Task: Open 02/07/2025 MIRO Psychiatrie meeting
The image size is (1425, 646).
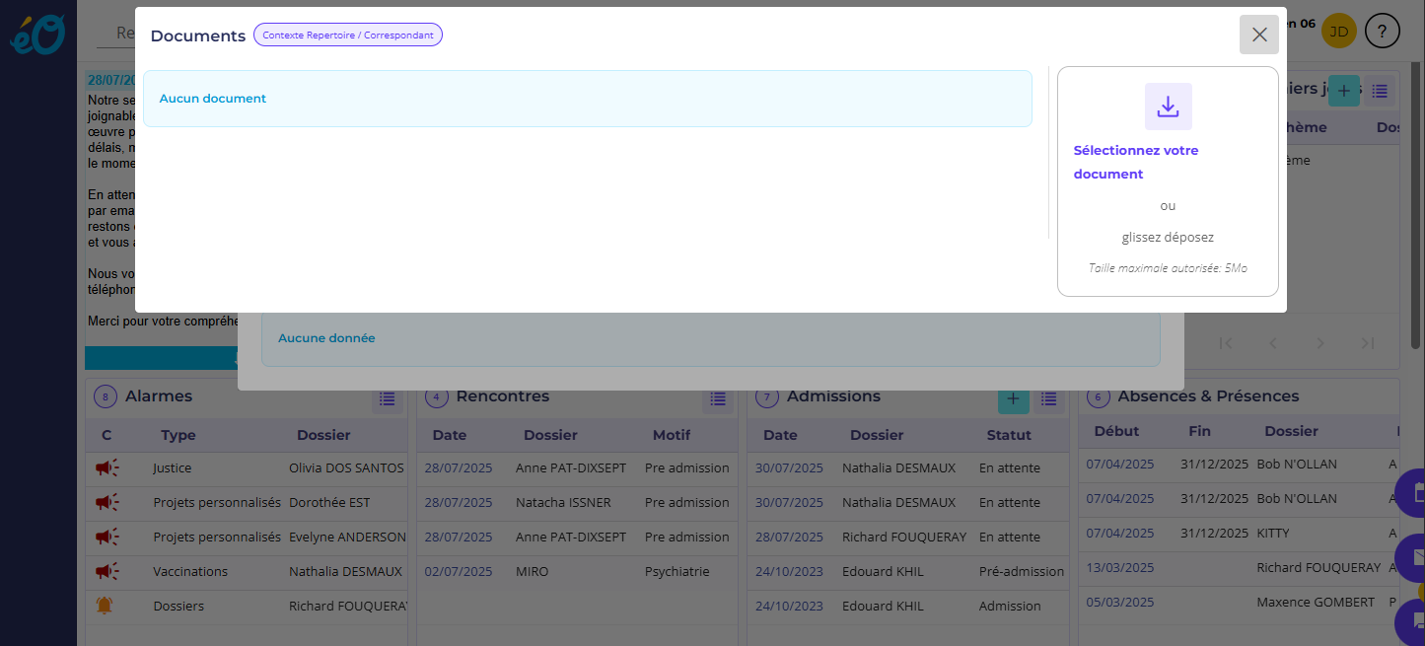Action: tap(458, 571)
